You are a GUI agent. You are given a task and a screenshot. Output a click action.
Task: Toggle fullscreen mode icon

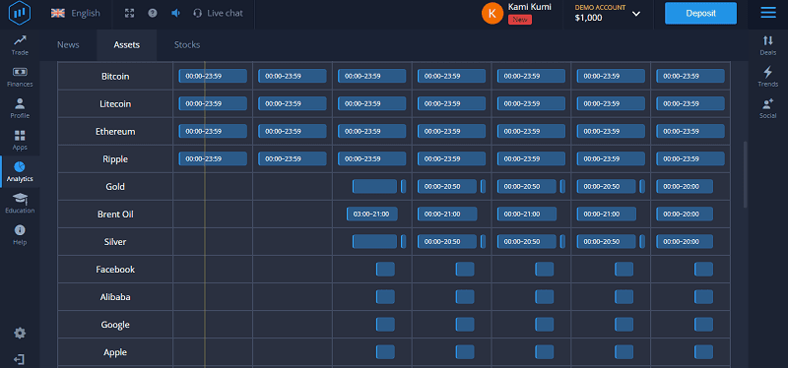pos(130,13)
